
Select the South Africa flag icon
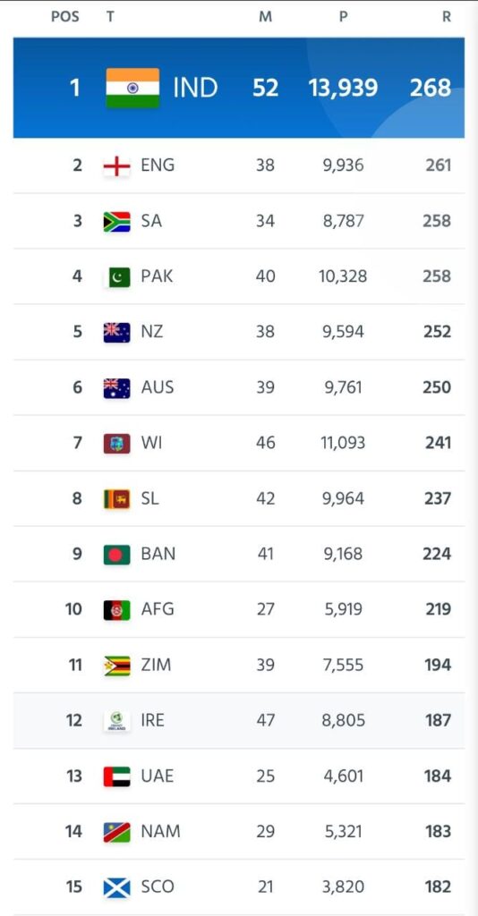117,222
